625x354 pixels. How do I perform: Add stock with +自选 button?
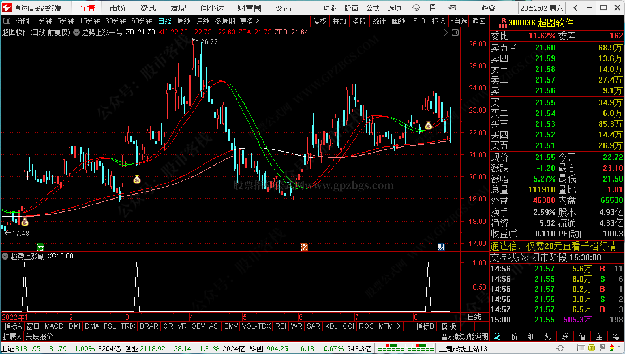459,21
